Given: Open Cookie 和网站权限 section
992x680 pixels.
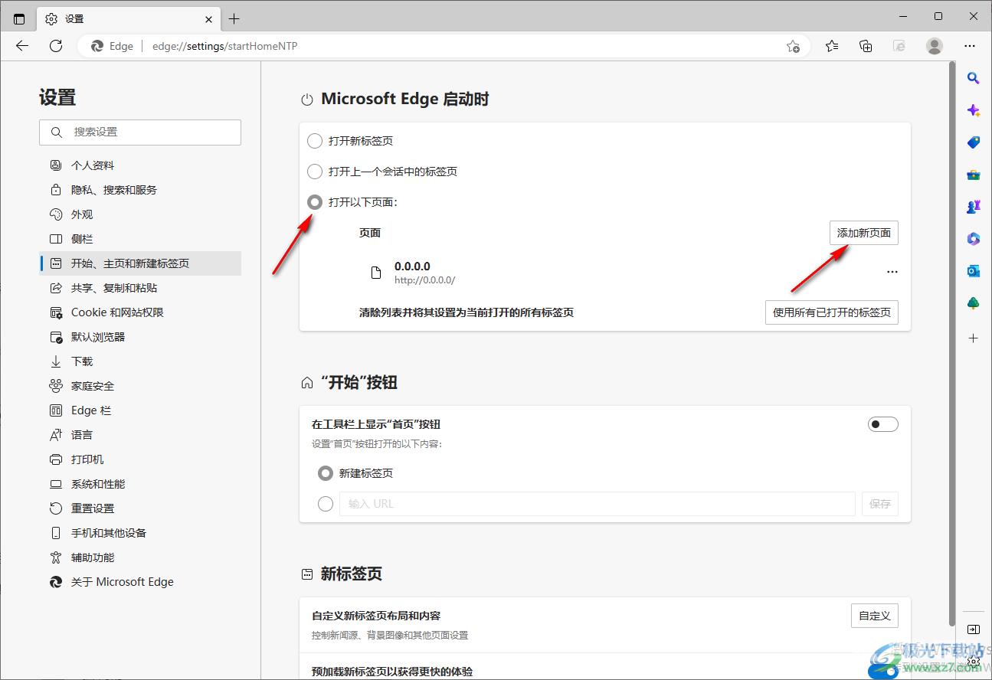Looking at the screenshot, I should (140, 312).
